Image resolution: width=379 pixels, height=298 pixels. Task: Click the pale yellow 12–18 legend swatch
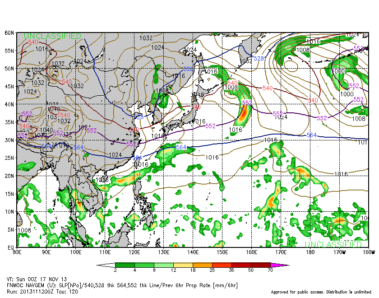[x=183, y=265]
